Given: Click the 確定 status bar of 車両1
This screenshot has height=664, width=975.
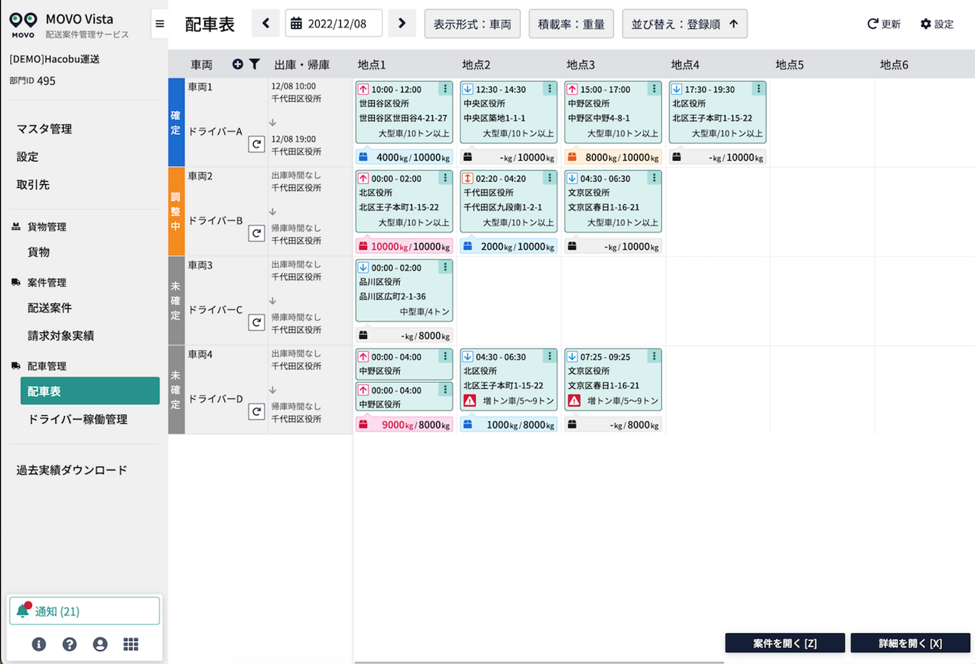Looking at the screenshot, I should (176, 122).
